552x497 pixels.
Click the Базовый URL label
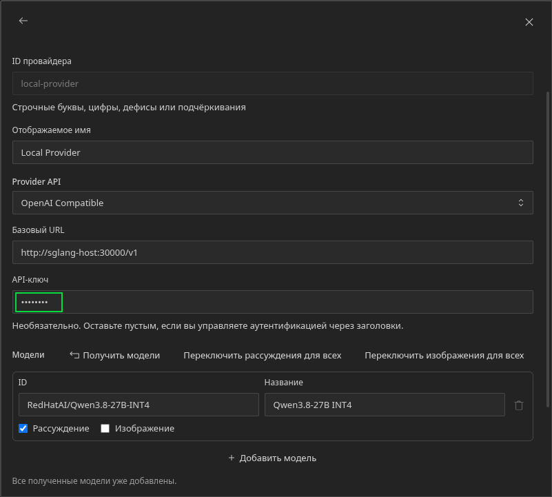pos(38,230)
